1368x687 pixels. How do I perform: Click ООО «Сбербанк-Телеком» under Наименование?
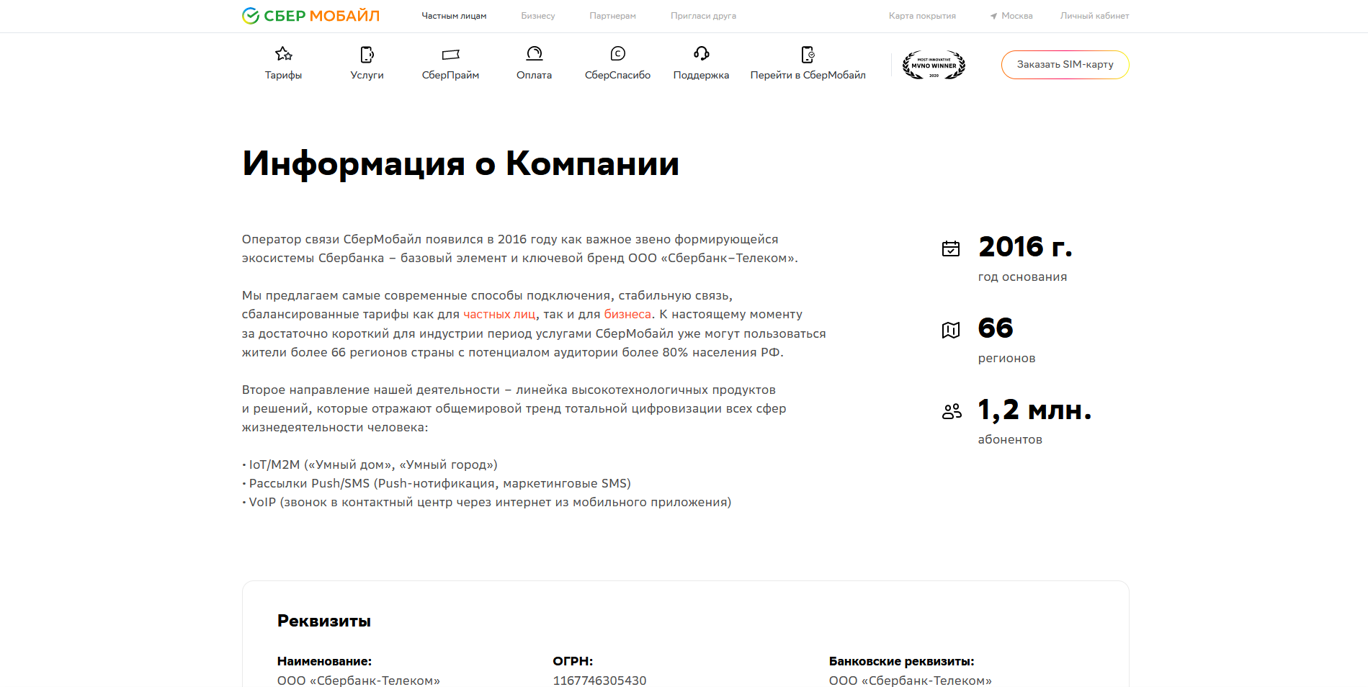[358, 681]
